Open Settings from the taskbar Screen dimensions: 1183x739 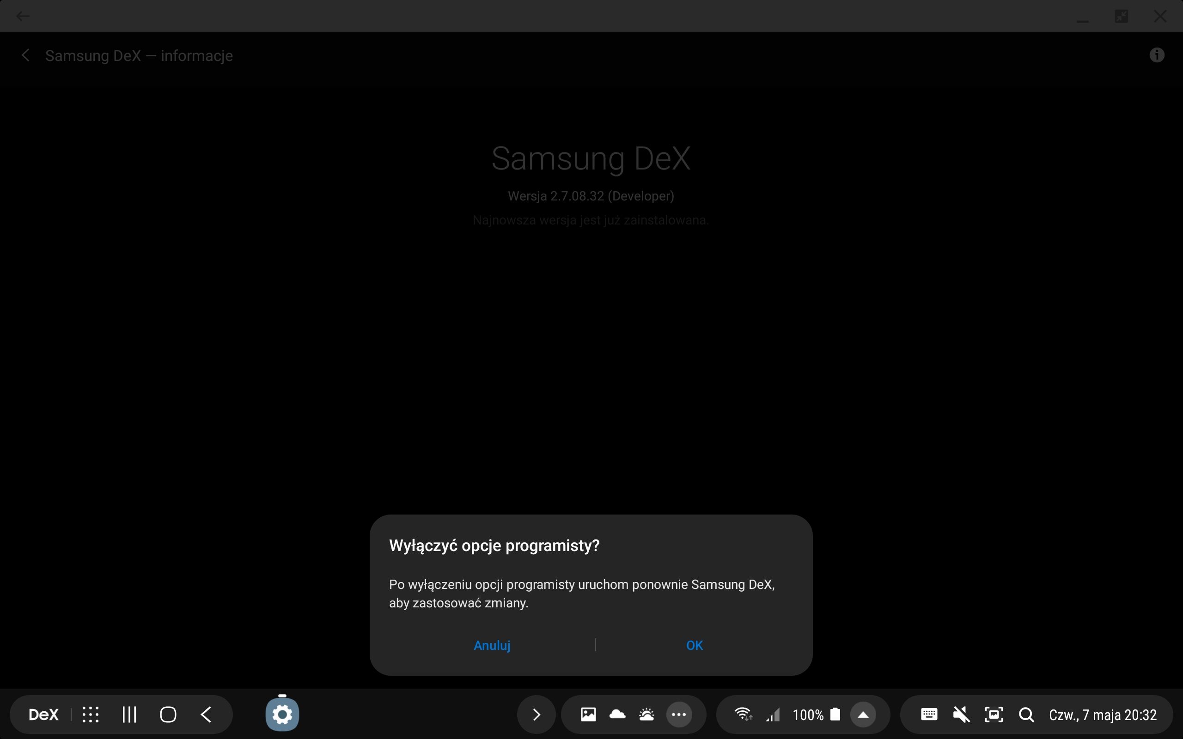(282, 714)
